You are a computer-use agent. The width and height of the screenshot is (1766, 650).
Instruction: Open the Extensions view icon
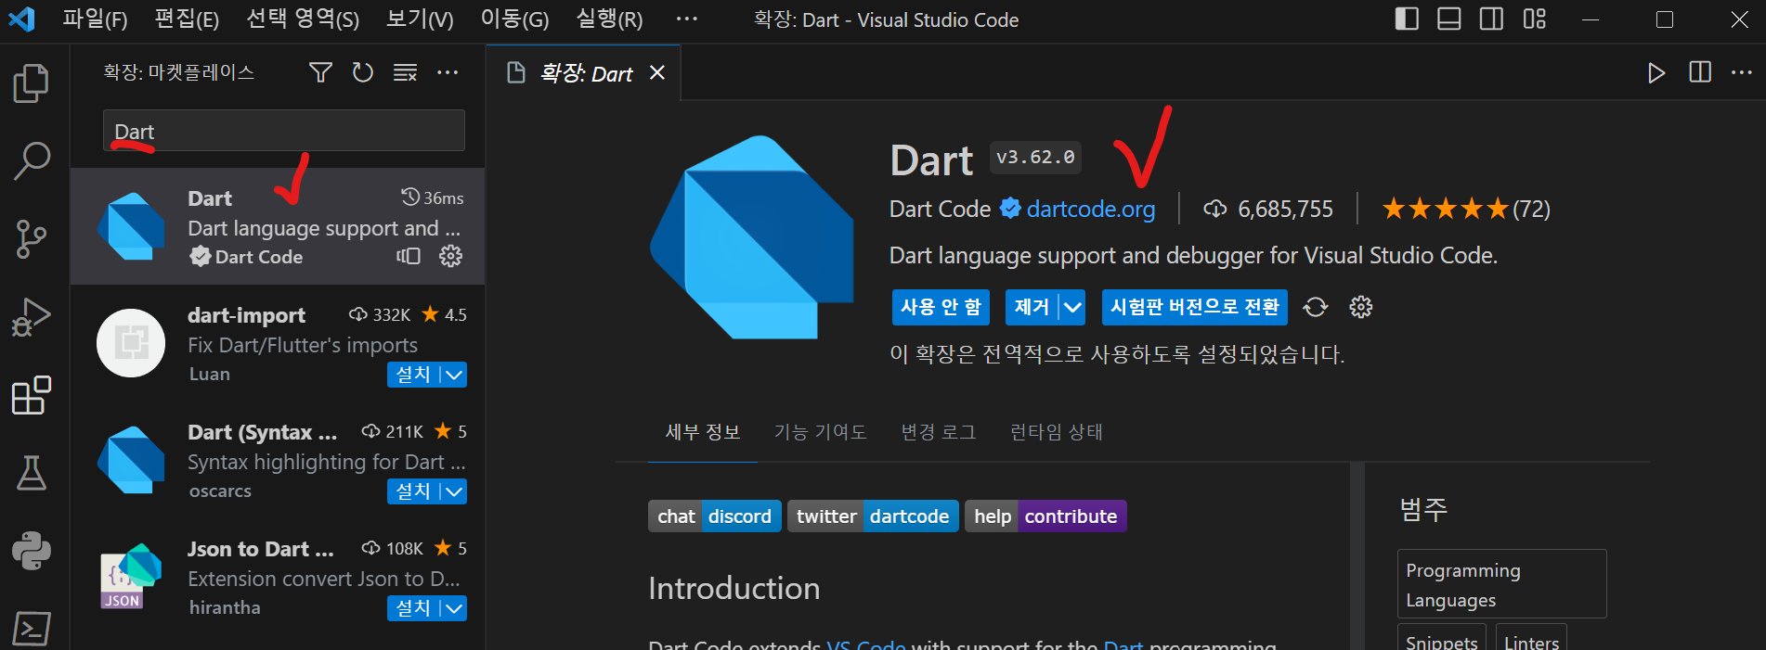[32, 395]
